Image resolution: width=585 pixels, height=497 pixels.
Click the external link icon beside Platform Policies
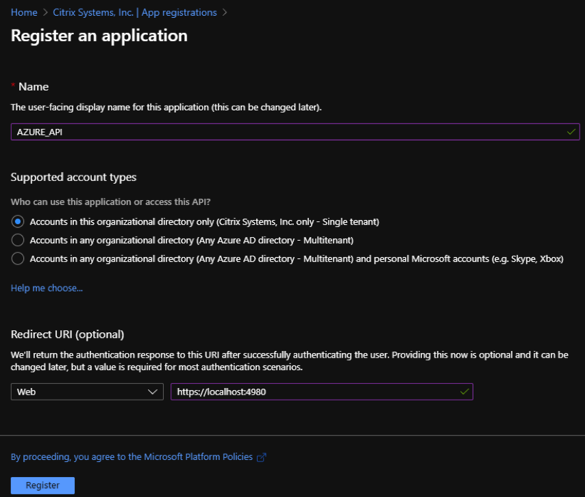pyautogui.click(x=262, y=457)
